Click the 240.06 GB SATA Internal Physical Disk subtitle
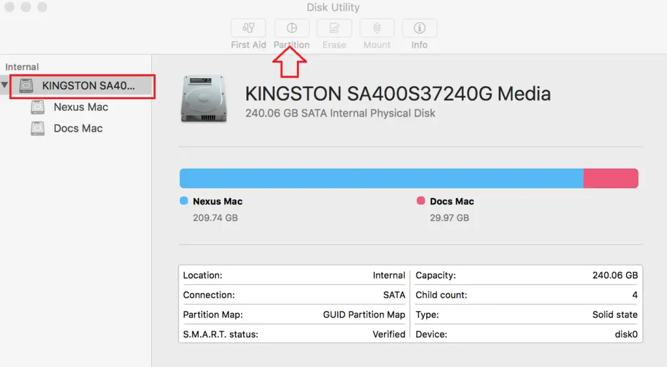Screen dimensions: 667x367 (340, 113)
